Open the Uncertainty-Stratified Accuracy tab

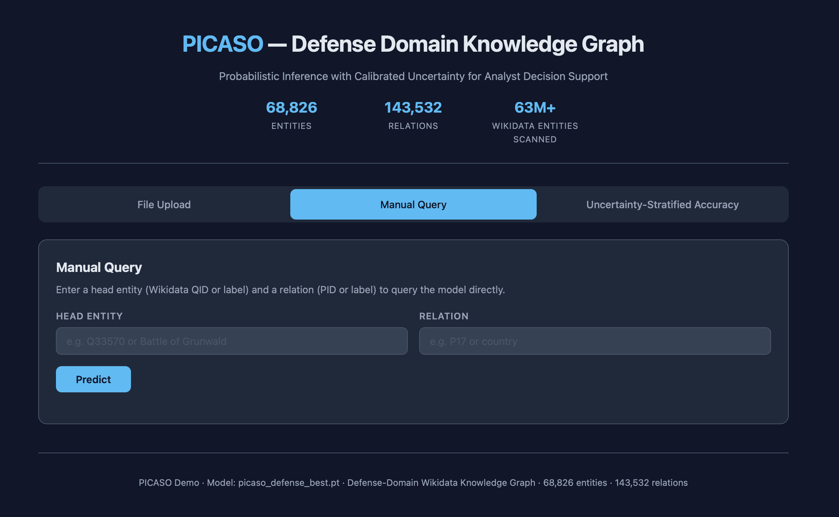click(662, 204)
